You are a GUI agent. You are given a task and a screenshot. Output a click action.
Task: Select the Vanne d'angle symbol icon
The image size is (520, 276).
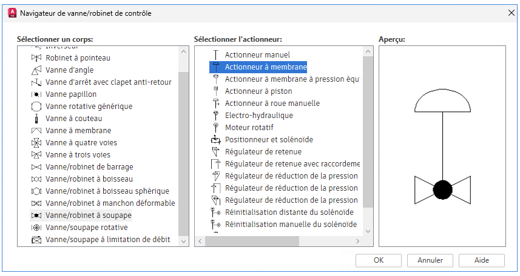[x=36, y=70]
